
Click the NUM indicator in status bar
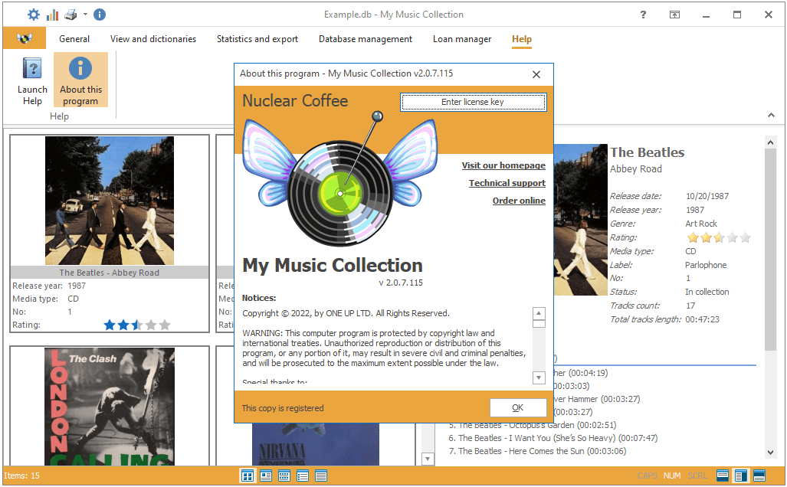(671, 476)
